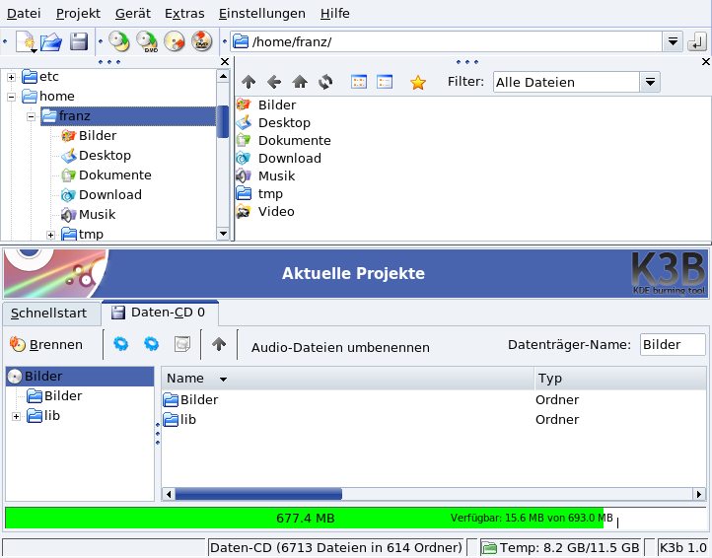
Task: Go up one folder in file browser
Action: [x=249, y=82]
